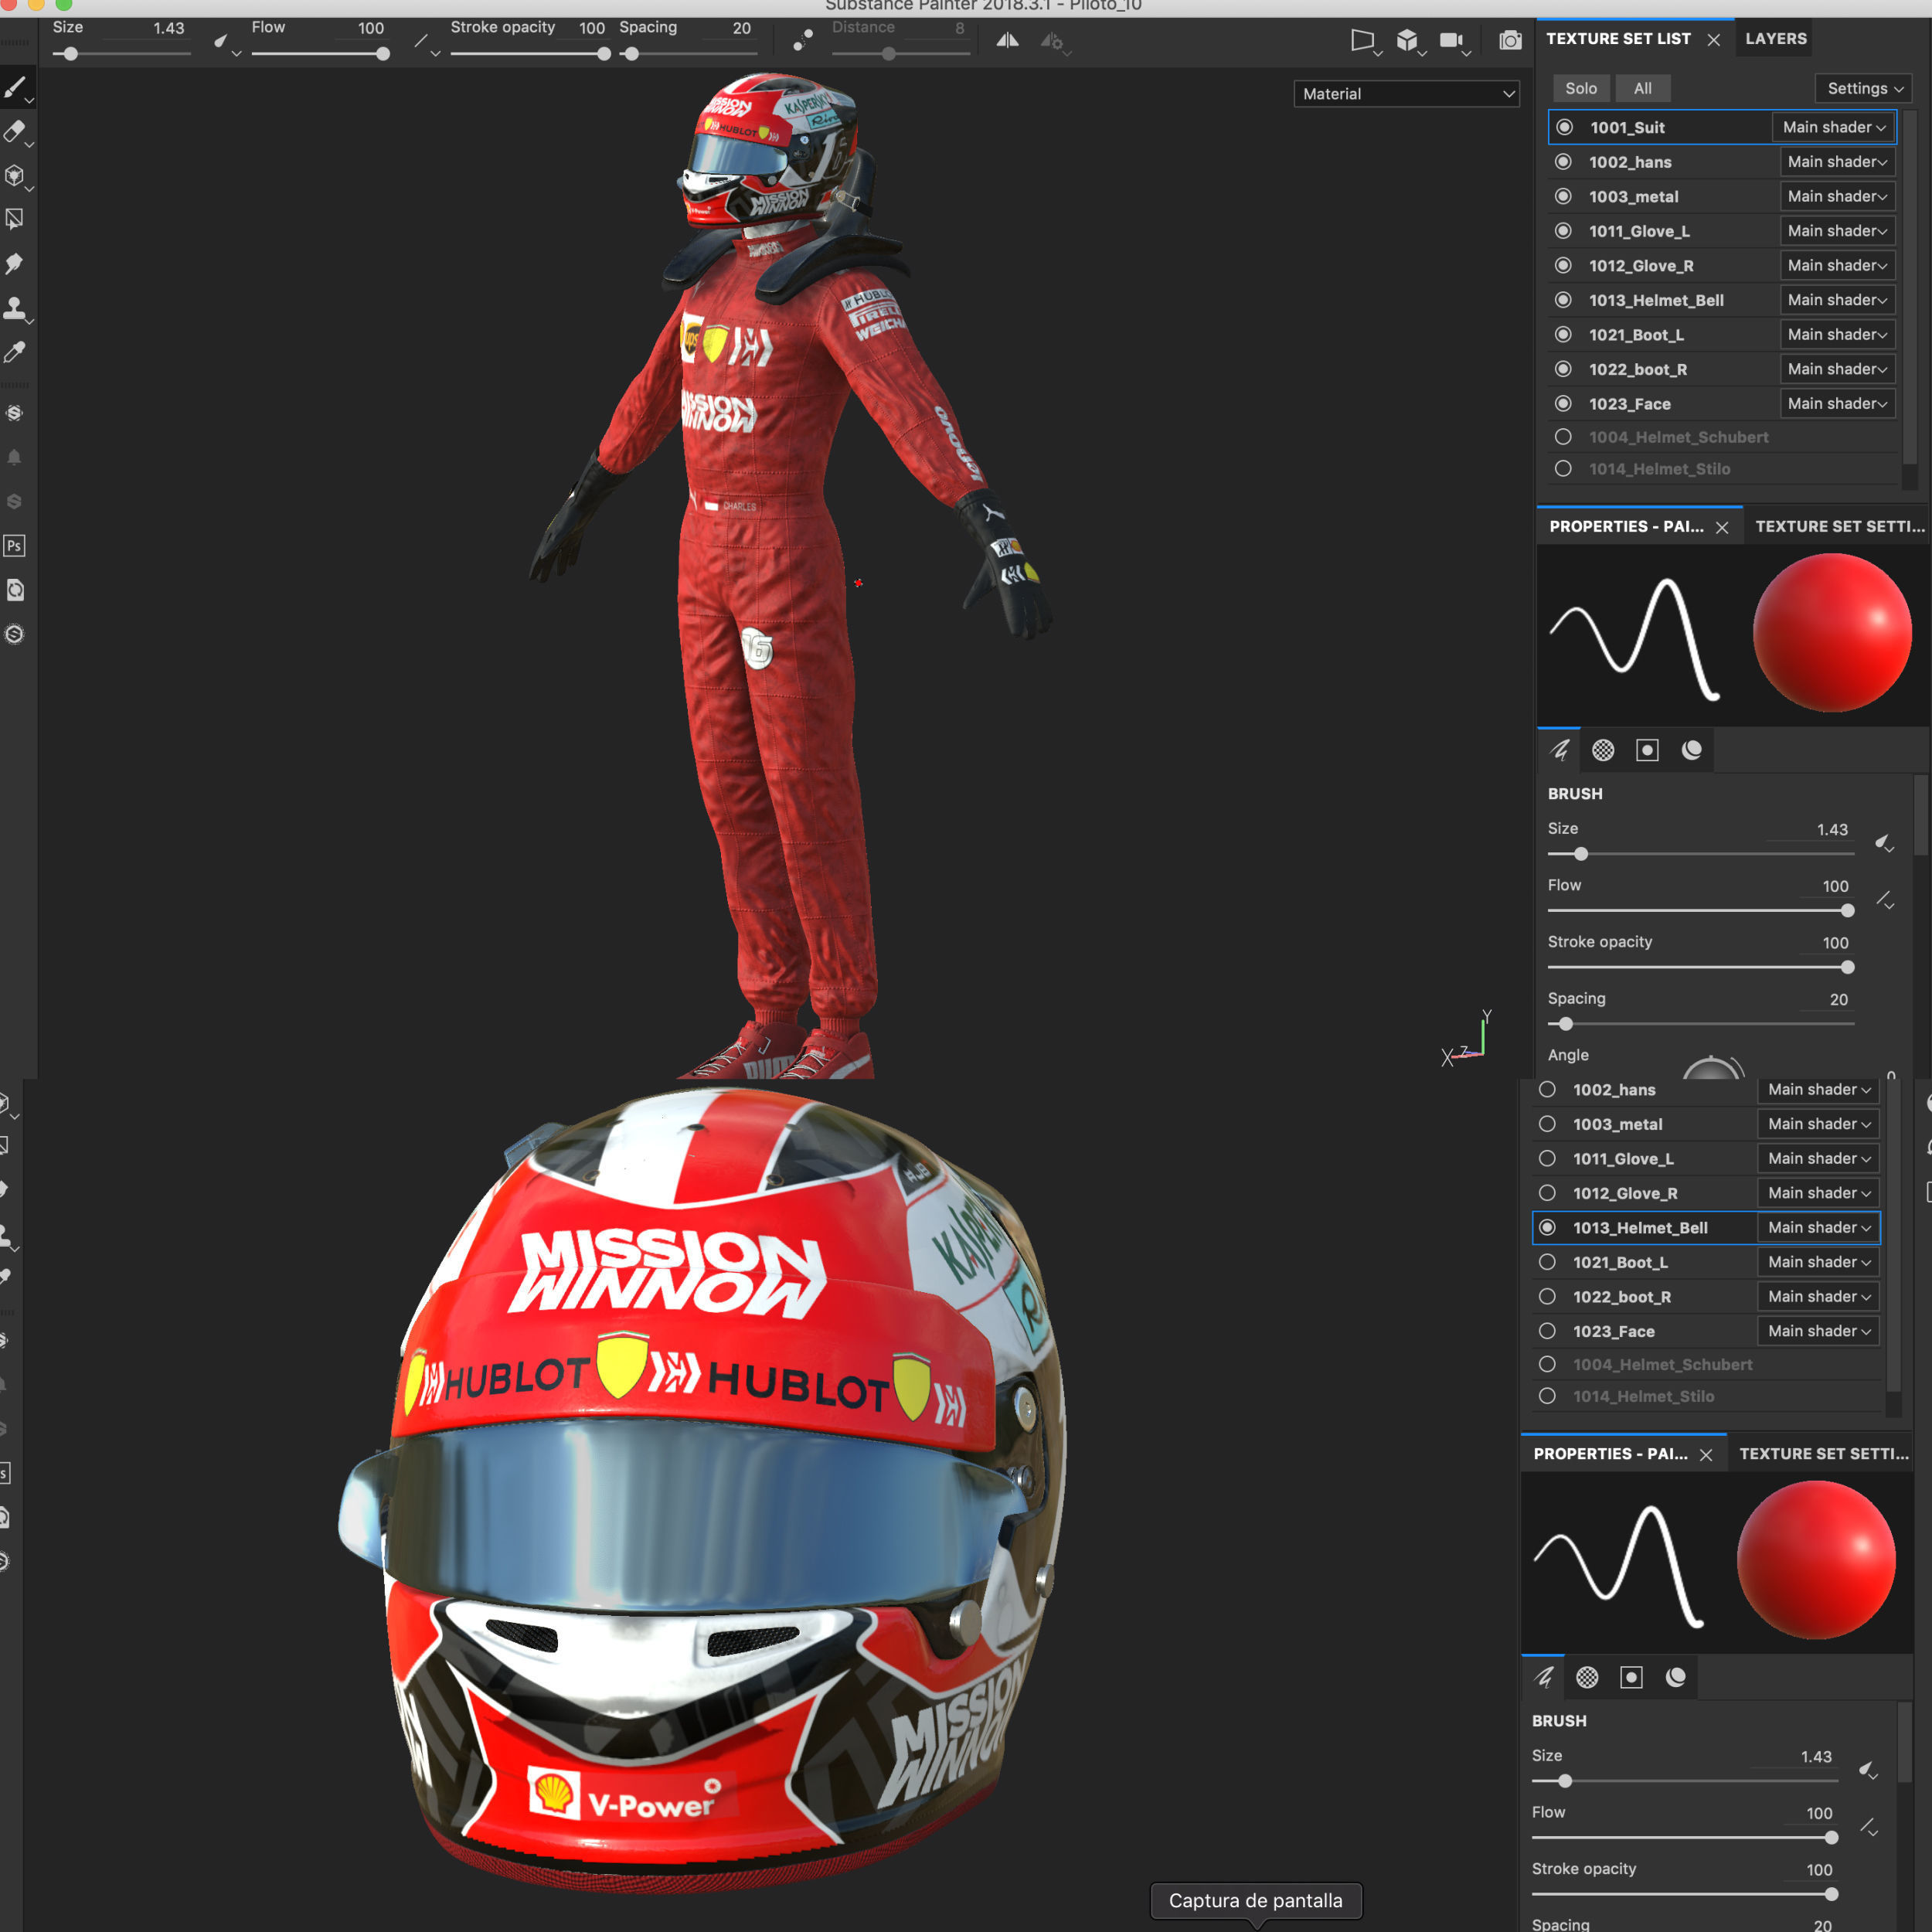
Task: Select the Projection tool
Action: [x=15, y=175]
